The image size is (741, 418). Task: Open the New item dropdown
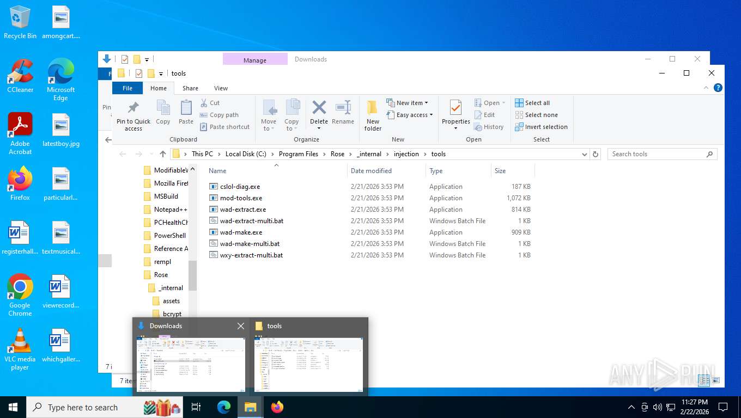(408, 103)
